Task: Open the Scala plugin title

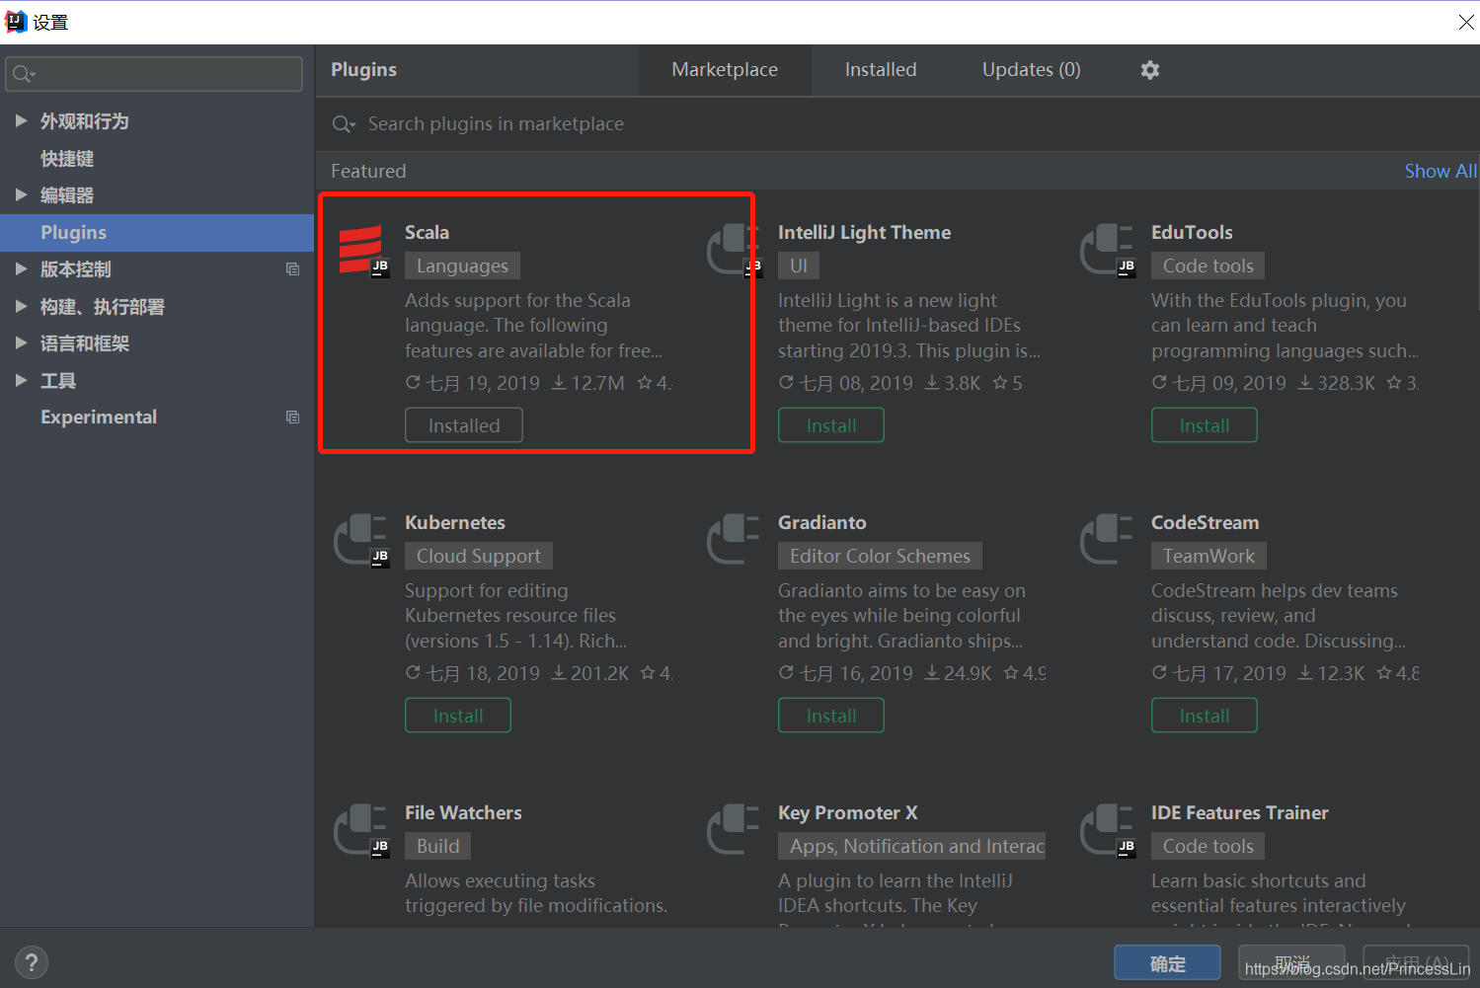Action: point(427,232)
